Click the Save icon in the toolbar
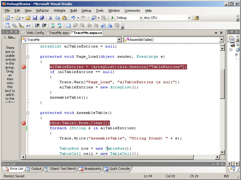This screenshot has height=180, width=241. point(35,18)
